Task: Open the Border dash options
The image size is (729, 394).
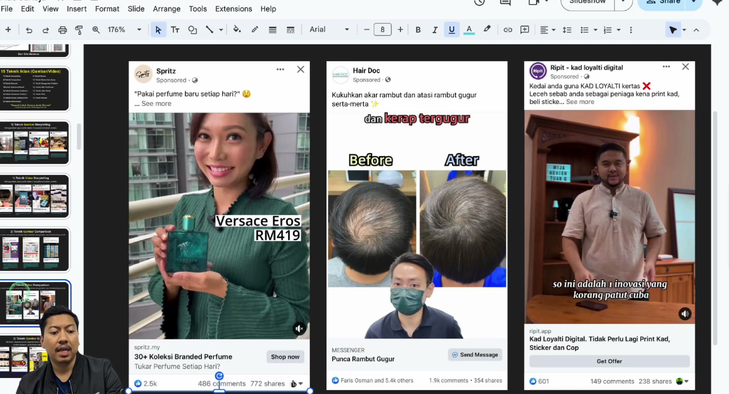Action: point(290,30)
